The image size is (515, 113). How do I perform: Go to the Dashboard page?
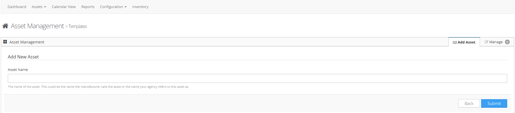(17, 7)
